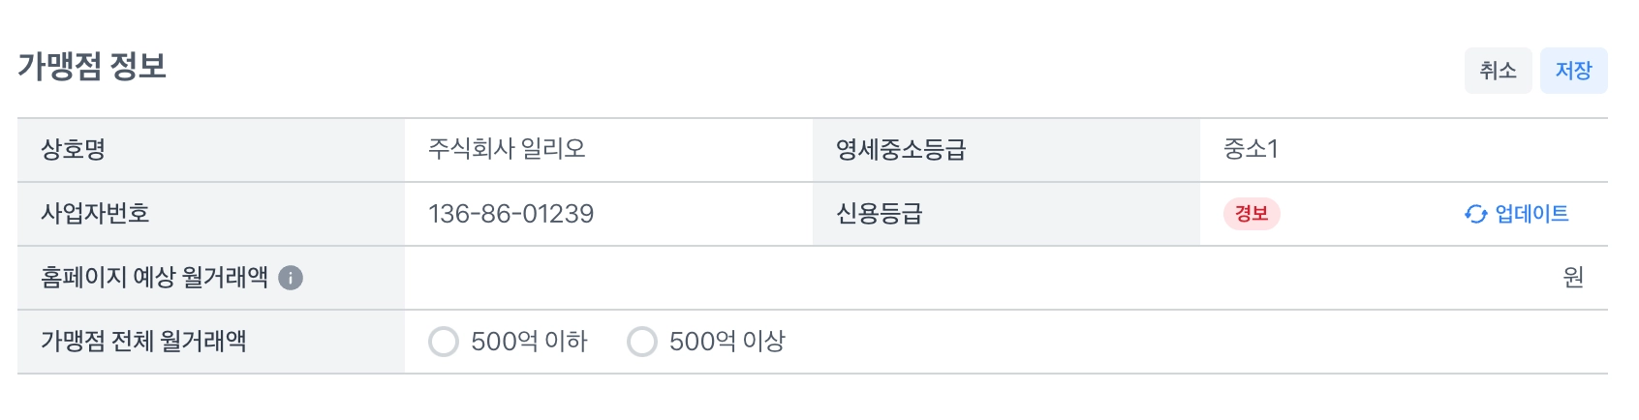Choose the 500억 이상 radio option

tap(642, 342)
